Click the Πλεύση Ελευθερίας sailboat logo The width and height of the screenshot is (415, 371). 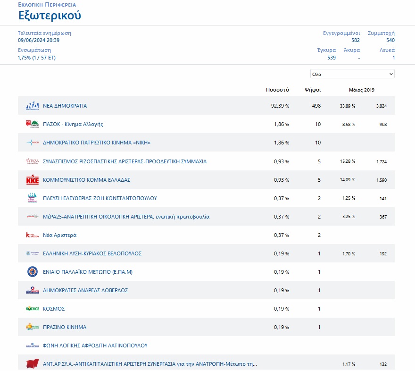[x=32, y=198]
